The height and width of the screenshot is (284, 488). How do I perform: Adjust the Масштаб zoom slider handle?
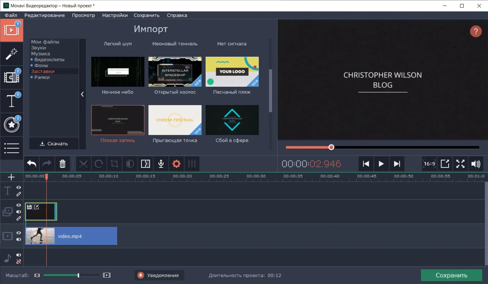point(78,275)
